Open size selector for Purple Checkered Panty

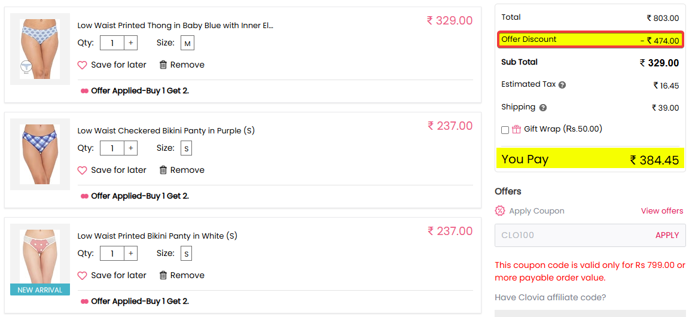[x=187, y=148]
